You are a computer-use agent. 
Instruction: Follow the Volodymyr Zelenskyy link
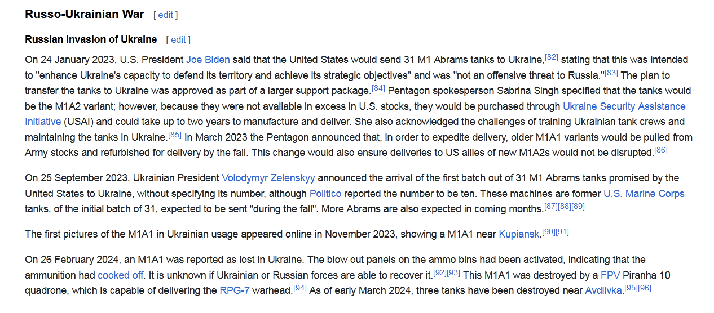pos(268,178)
